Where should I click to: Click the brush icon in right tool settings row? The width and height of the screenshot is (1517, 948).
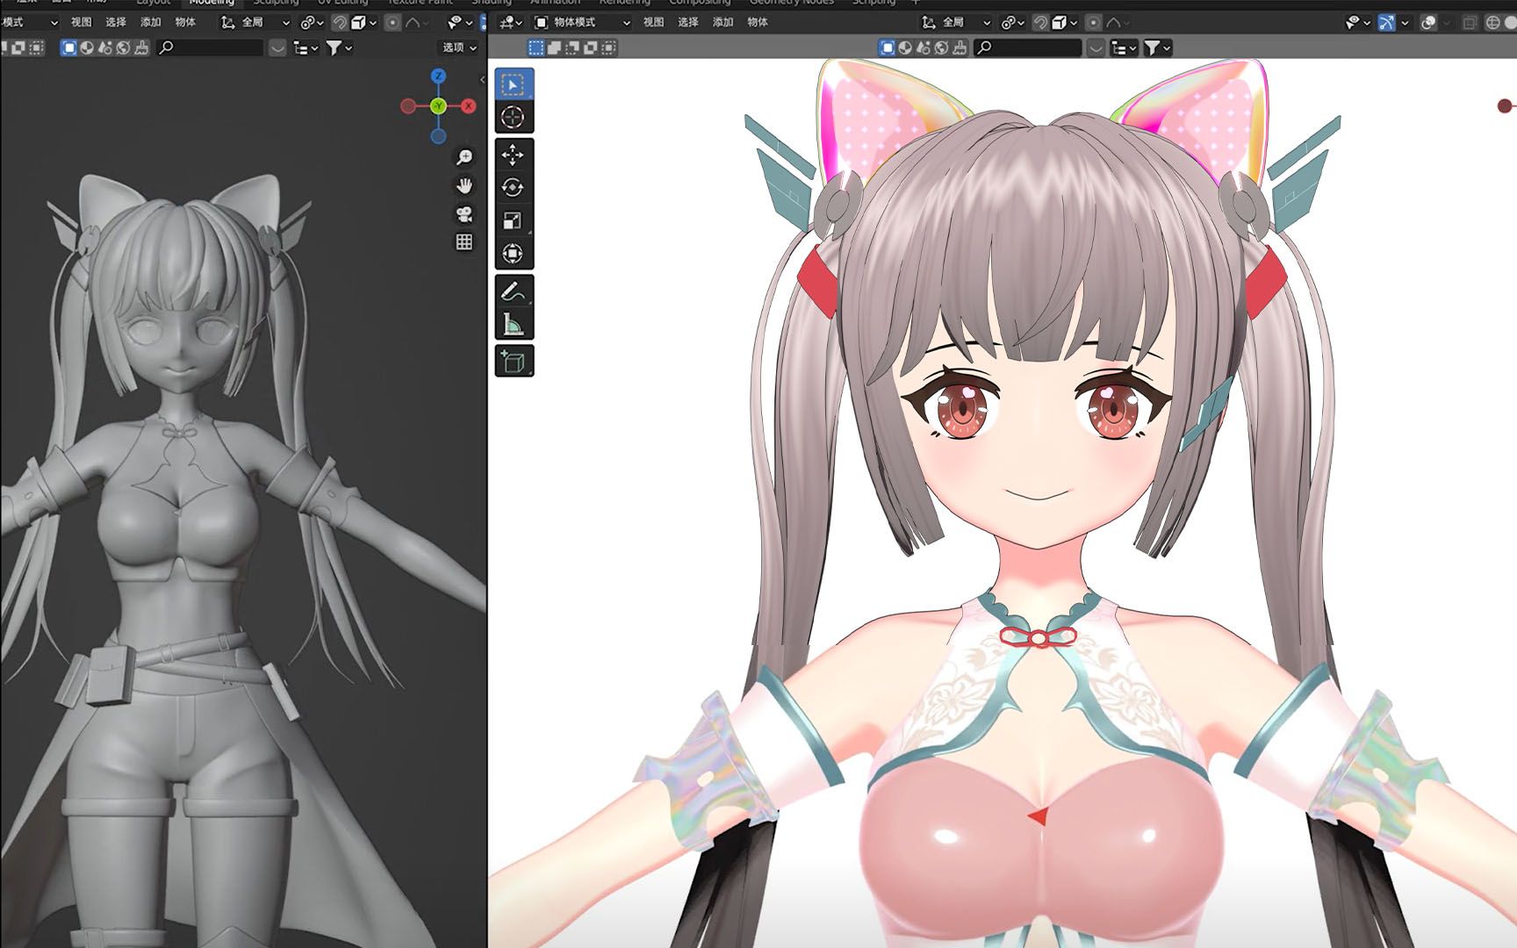(x=960, y=47)
